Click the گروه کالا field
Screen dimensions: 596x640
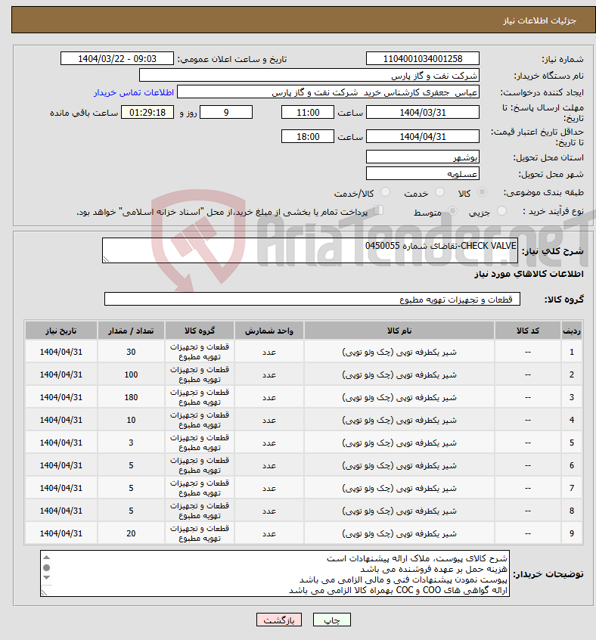coord(312,299)
